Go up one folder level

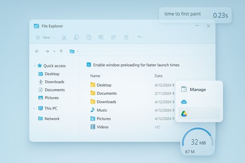click(61, 51)
